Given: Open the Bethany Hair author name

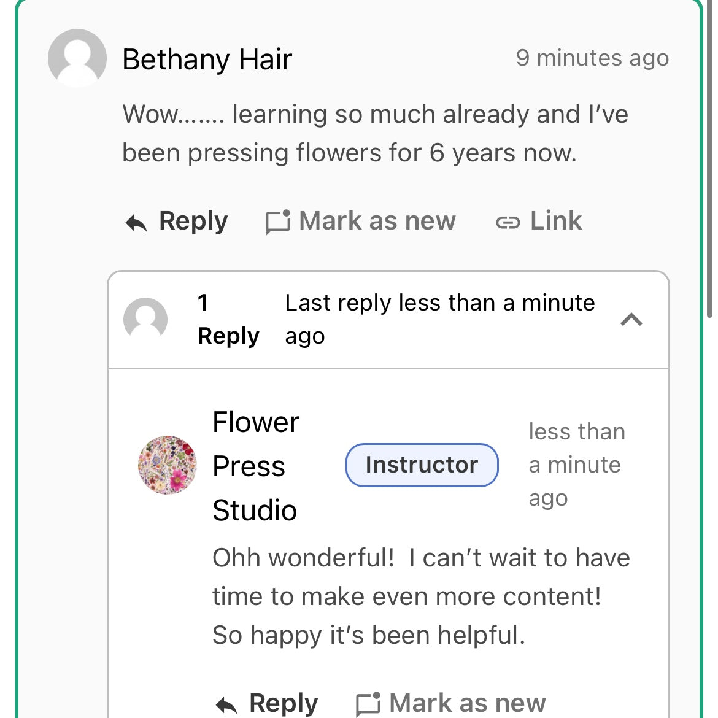Looking at the screenshot, I should click(207, 60).
